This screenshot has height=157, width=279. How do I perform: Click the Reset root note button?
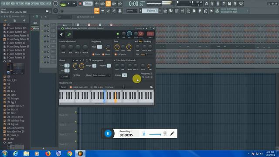coord(63,87)
